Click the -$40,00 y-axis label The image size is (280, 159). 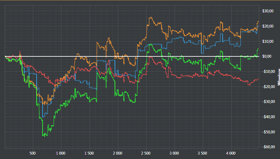[x=268, y=117]
